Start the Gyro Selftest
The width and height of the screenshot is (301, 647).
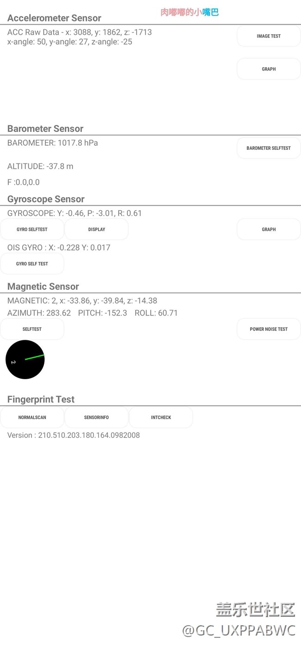(32, 229)
